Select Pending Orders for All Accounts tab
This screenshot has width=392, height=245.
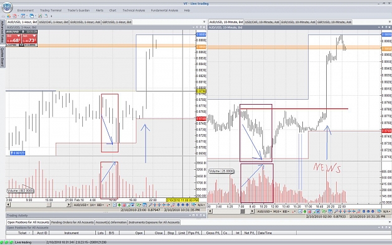click(72, 222)
